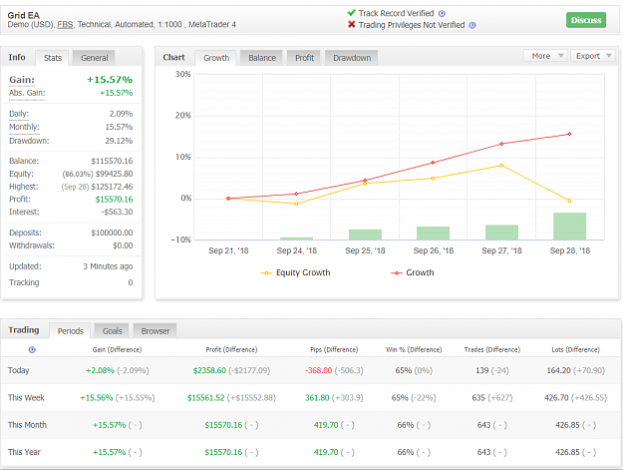Toggle the red Growth legend marker
623x470 pixels.
pos(397,272)
